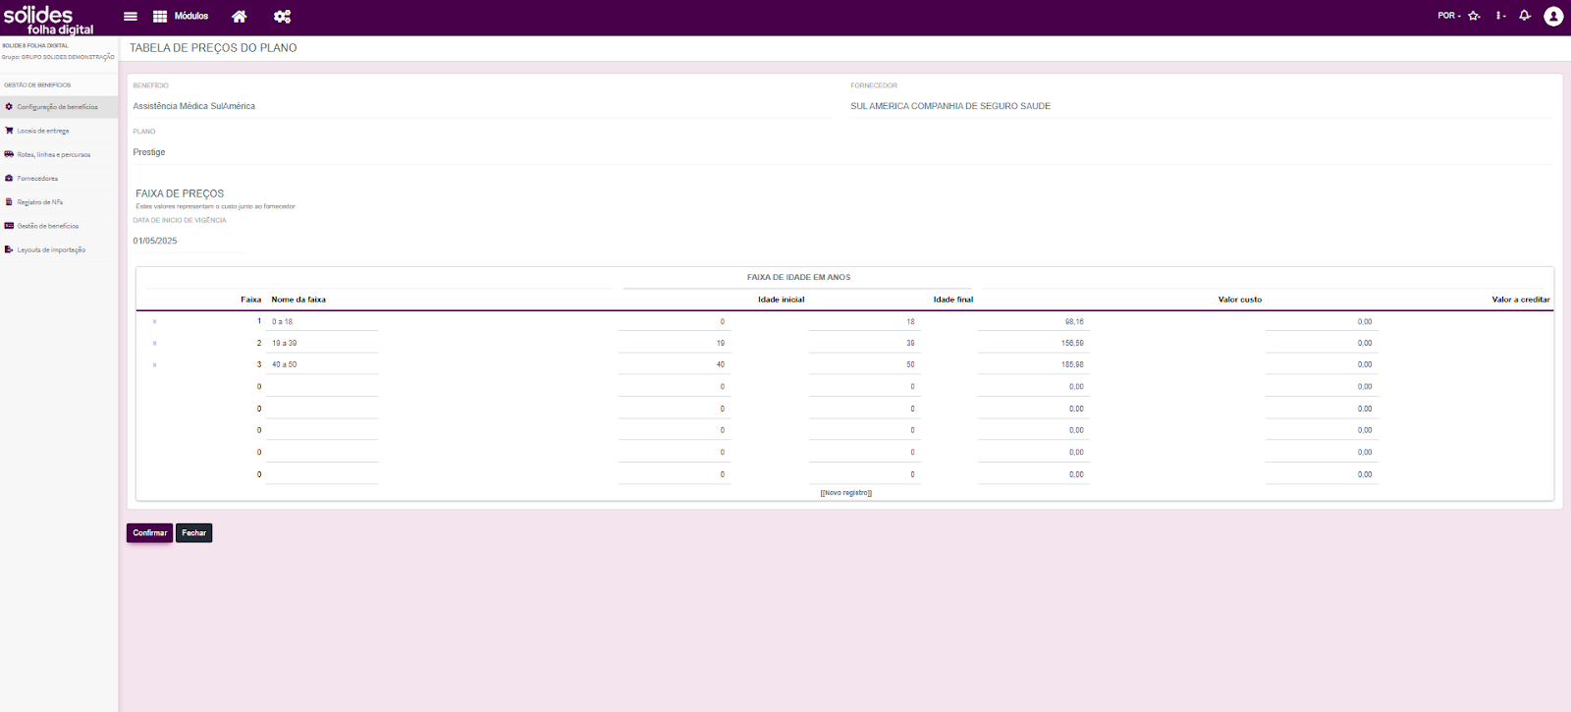
Task: Click the 'Nome da faixa' column header
Action: coord(298,300)
